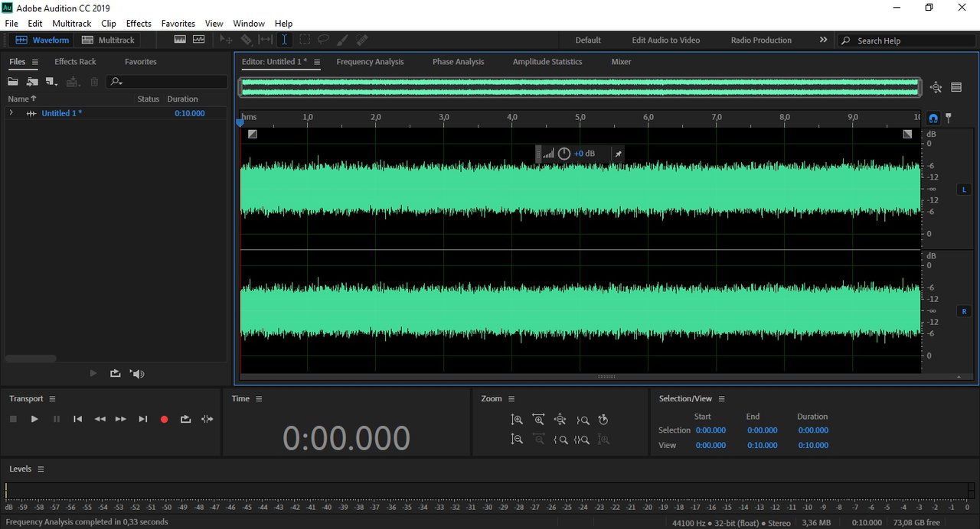Expand the workspace overflow chevron
This screenshot has width=980, height=529.
(x=823, y=40)
